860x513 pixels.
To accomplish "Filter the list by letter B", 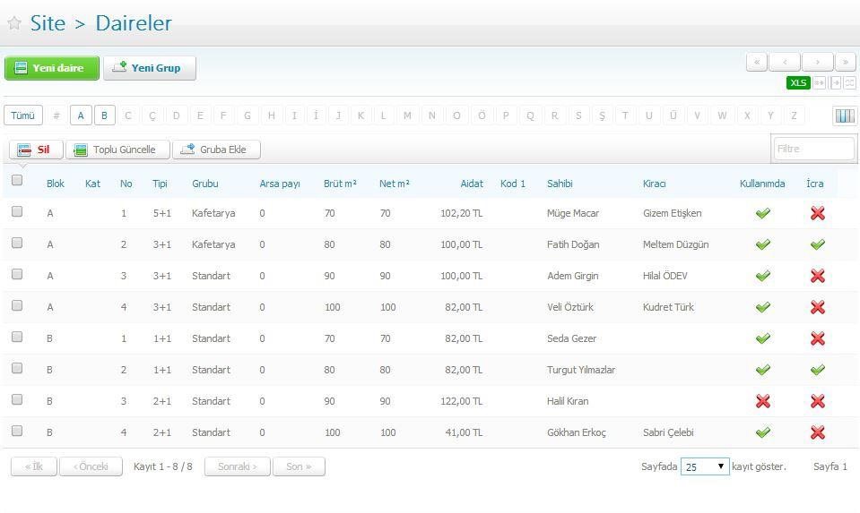I will (104, 115).
